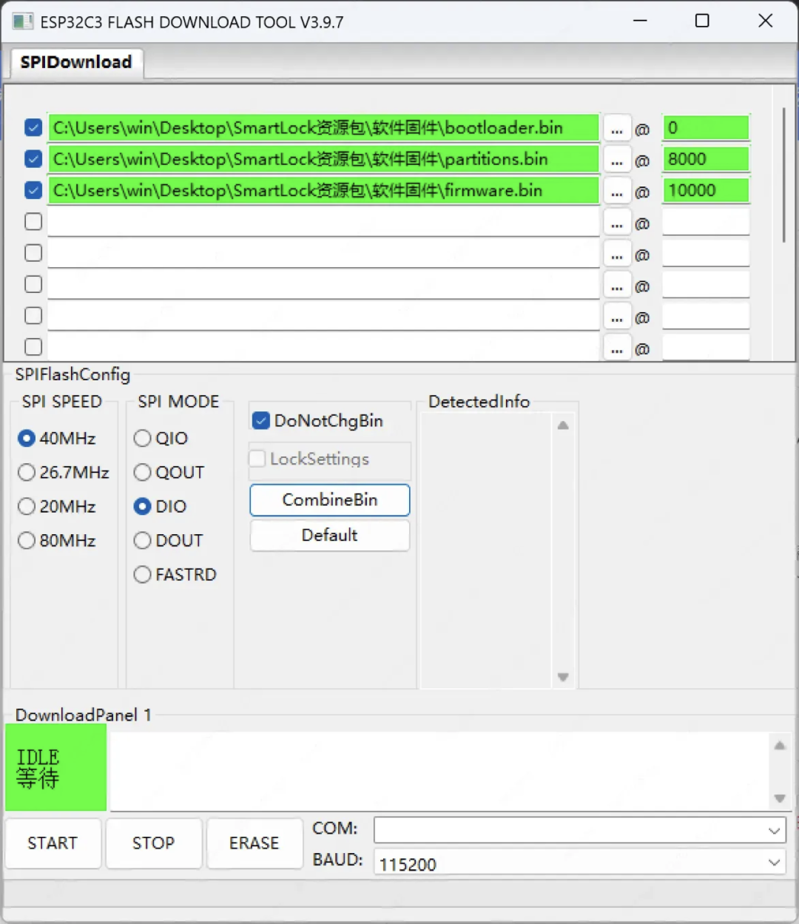Viewport: 799px width, 924px height.
Task: Click the address field containing 10000
Action: click(706, 190)
